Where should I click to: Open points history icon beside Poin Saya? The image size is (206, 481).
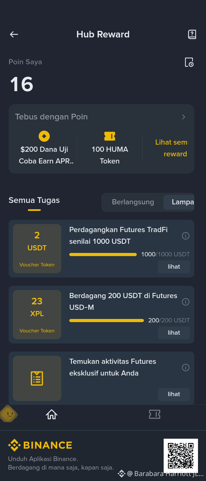[189, 62]
